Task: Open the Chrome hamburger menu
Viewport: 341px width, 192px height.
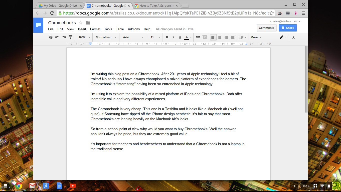Action: tap(304, 13)
